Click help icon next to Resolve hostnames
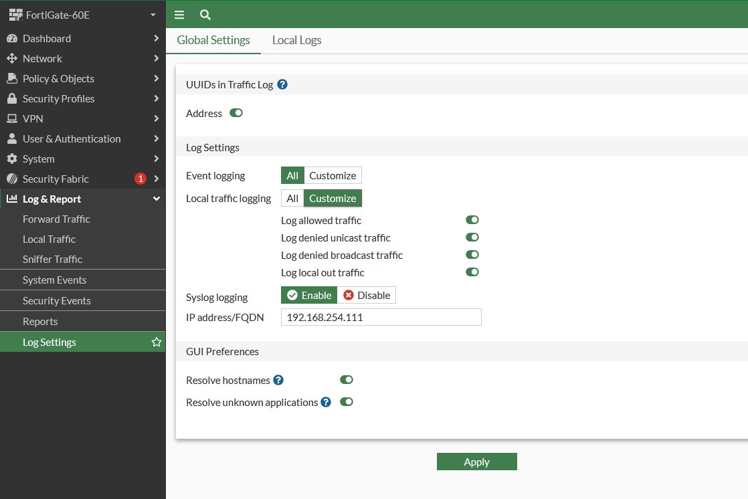This screenshot has width=748, height=499. (x=278, y=380)
